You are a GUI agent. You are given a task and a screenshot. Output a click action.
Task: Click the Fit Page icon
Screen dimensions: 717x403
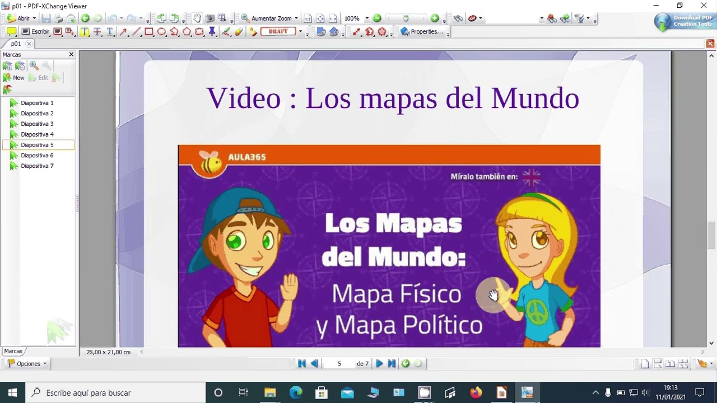point(320,18)
